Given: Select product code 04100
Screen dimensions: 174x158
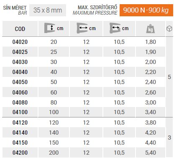Looking at the screenshot, I should (20, 112).
